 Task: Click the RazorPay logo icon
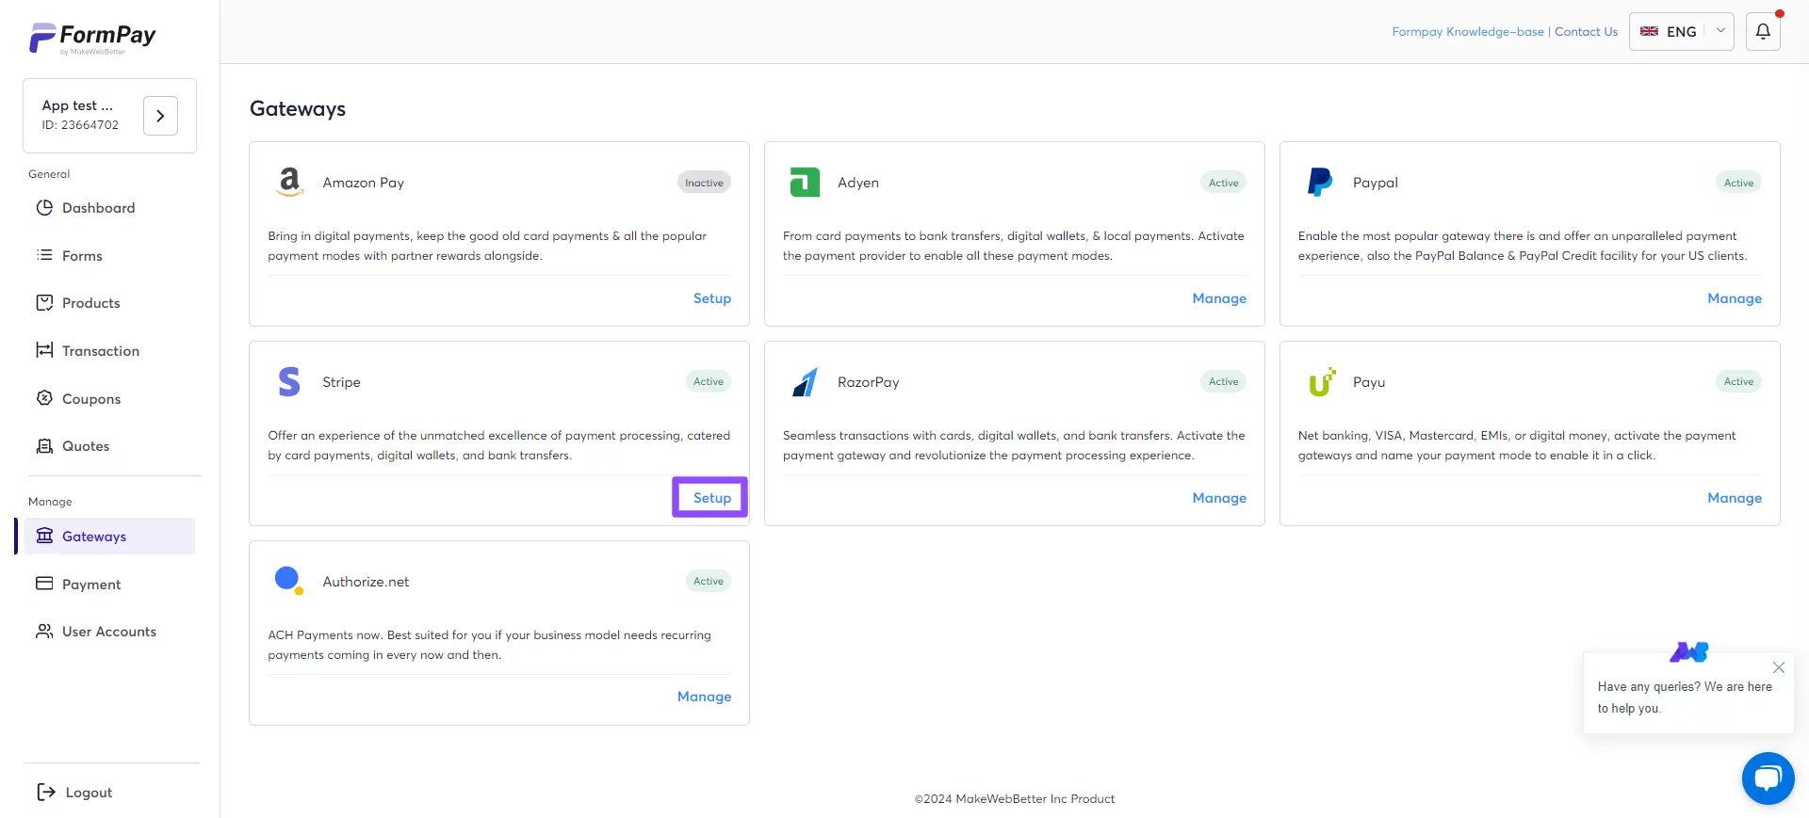click(x=805, y=382)
